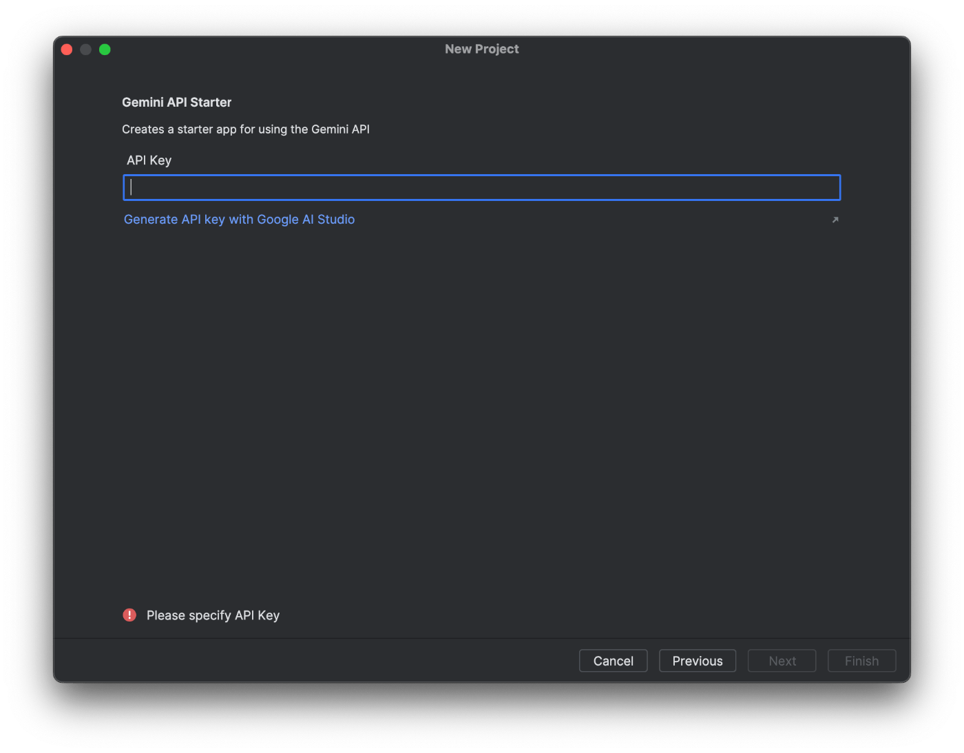Viewport: 964px width, 753px height.
Task: Click the red close traffic light button
Action: tap(66, 49)
